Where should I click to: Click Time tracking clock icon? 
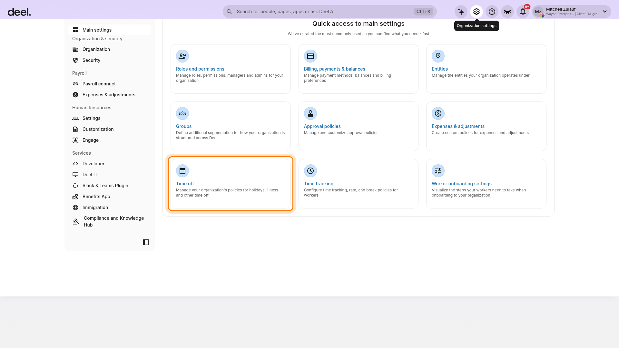click(x=310, y=171)
